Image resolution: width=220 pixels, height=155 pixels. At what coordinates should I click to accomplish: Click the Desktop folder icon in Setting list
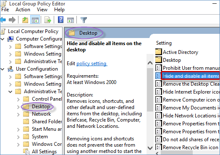coord(159,60)
